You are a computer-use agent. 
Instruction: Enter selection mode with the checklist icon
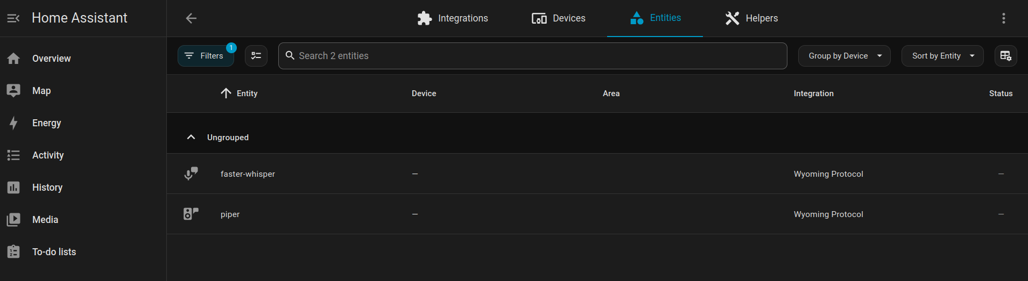tap(256, 56)
